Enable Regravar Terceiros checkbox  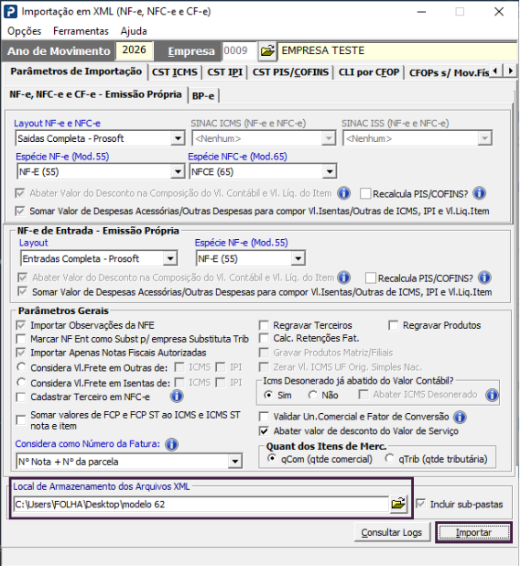(264, 325)
